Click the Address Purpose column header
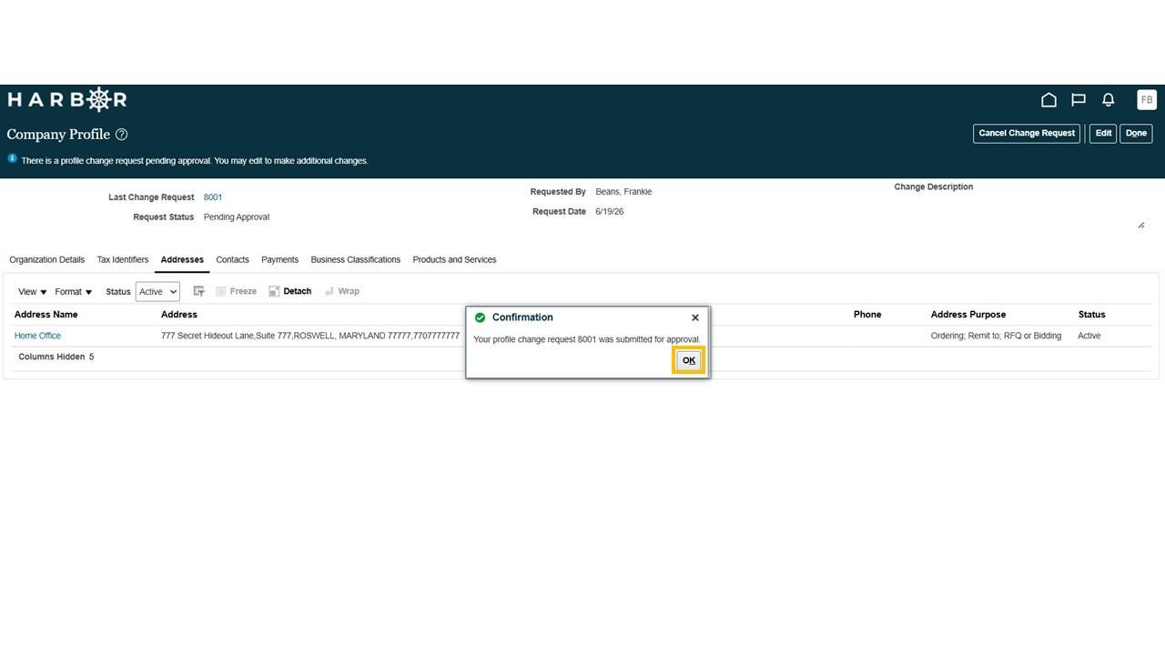The height and width of the screenshot is (655, 1165). [x=968, y=315]
